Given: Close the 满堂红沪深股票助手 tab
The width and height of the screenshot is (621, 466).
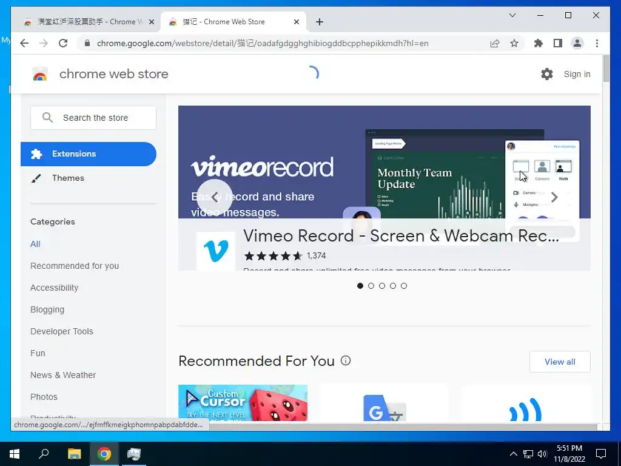Looking at the screenshot, I should (x=151, y=22).
